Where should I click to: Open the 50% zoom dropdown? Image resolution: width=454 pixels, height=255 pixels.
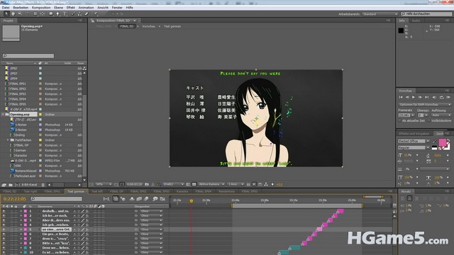coord(104,184)
